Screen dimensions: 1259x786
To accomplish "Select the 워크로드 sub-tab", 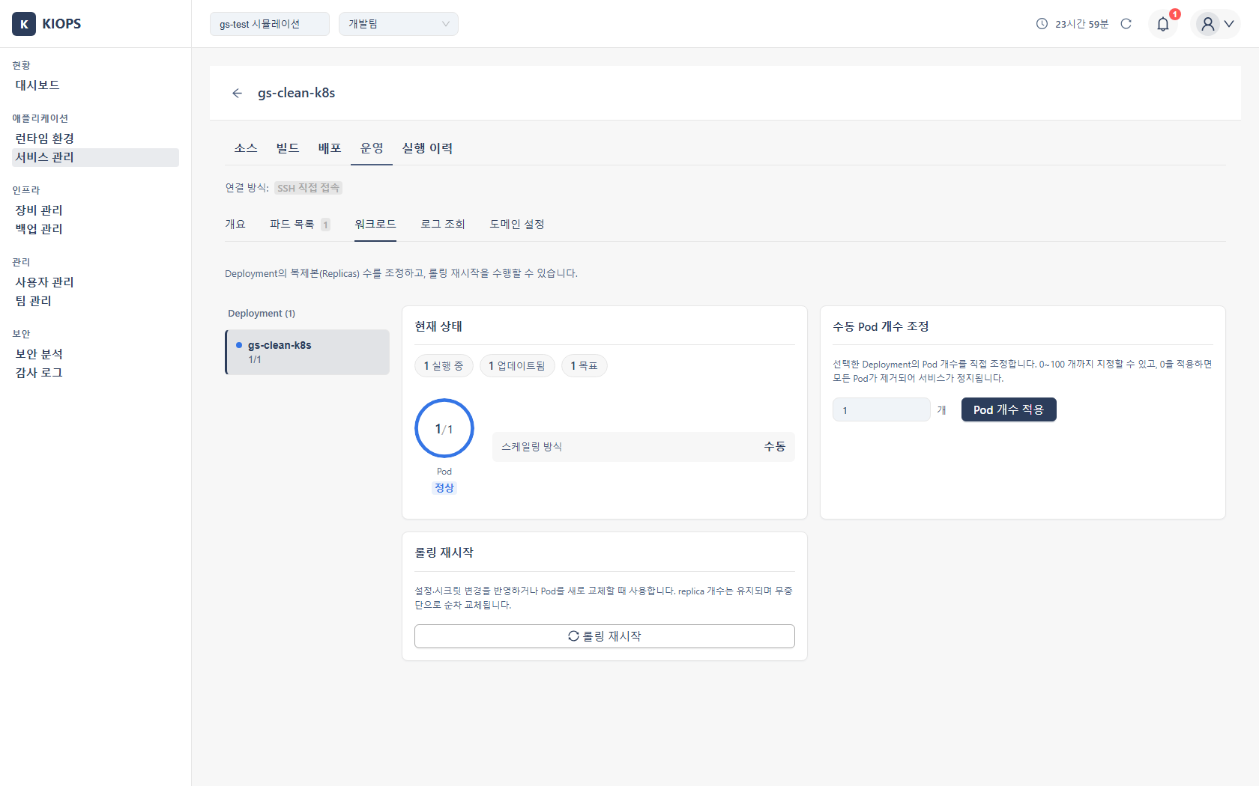I will (375, 224).
